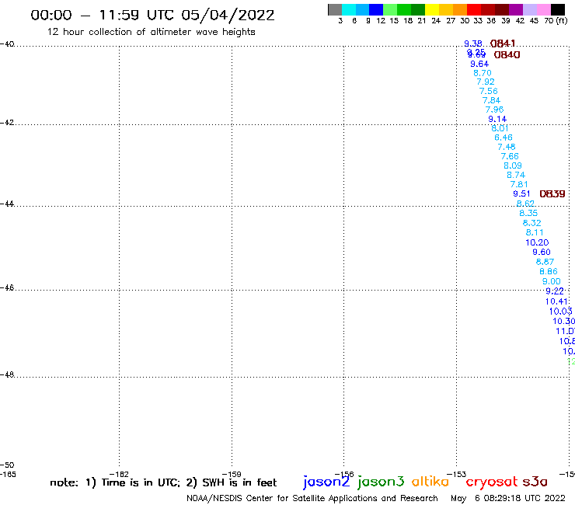
Task: Select the reading 9.60
Action: tap(542, 252)
